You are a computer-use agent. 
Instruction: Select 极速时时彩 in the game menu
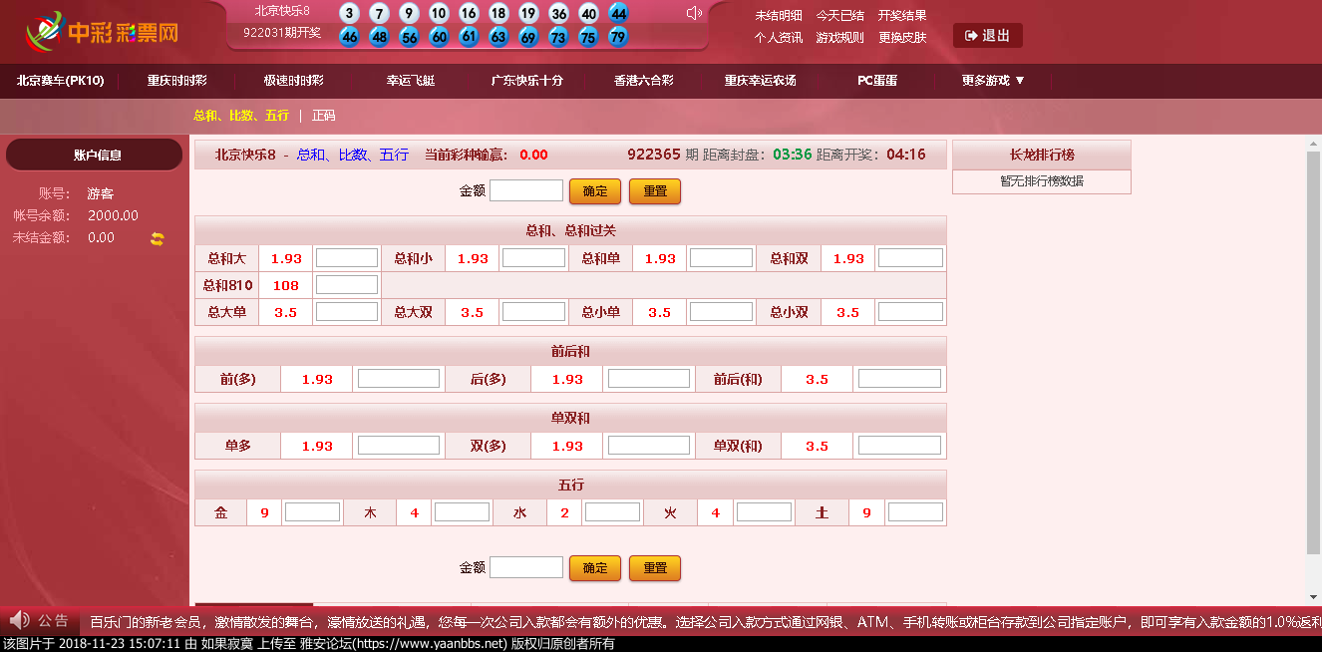(293, 81)
